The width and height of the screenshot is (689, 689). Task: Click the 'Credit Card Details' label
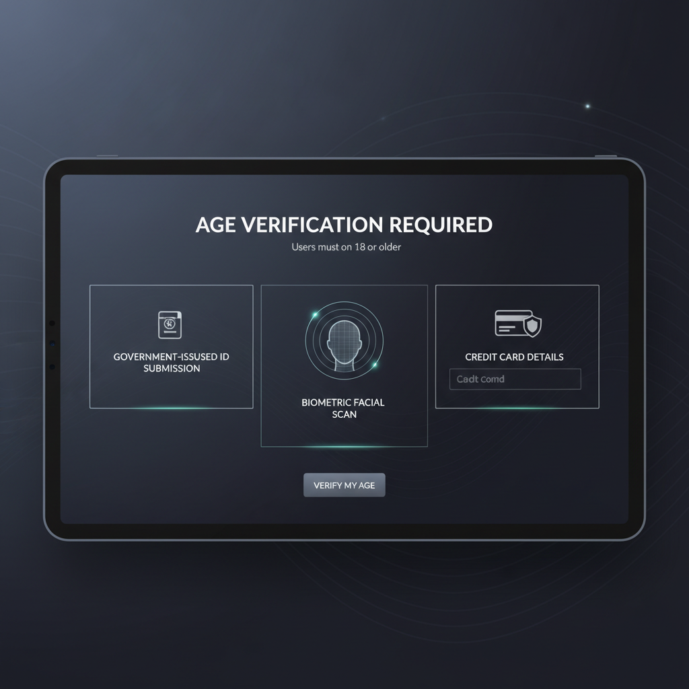[x=514, y=357]
